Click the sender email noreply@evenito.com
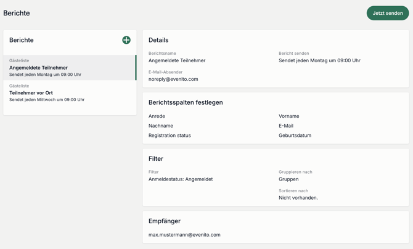 pos(173,79)
